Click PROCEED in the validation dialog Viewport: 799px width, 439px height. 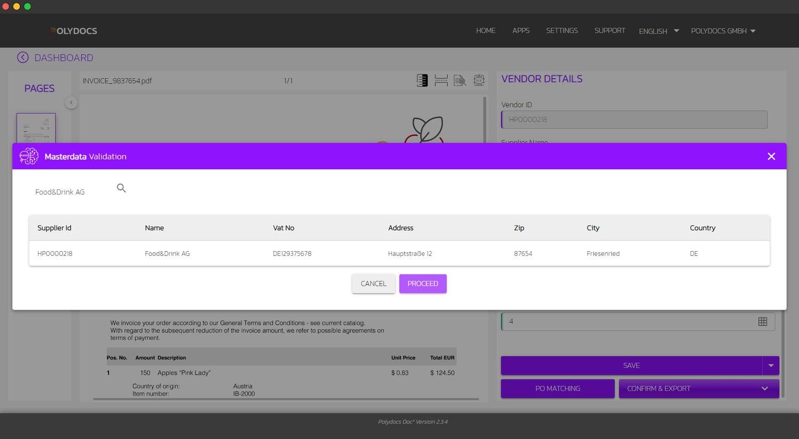pos(422,284)
